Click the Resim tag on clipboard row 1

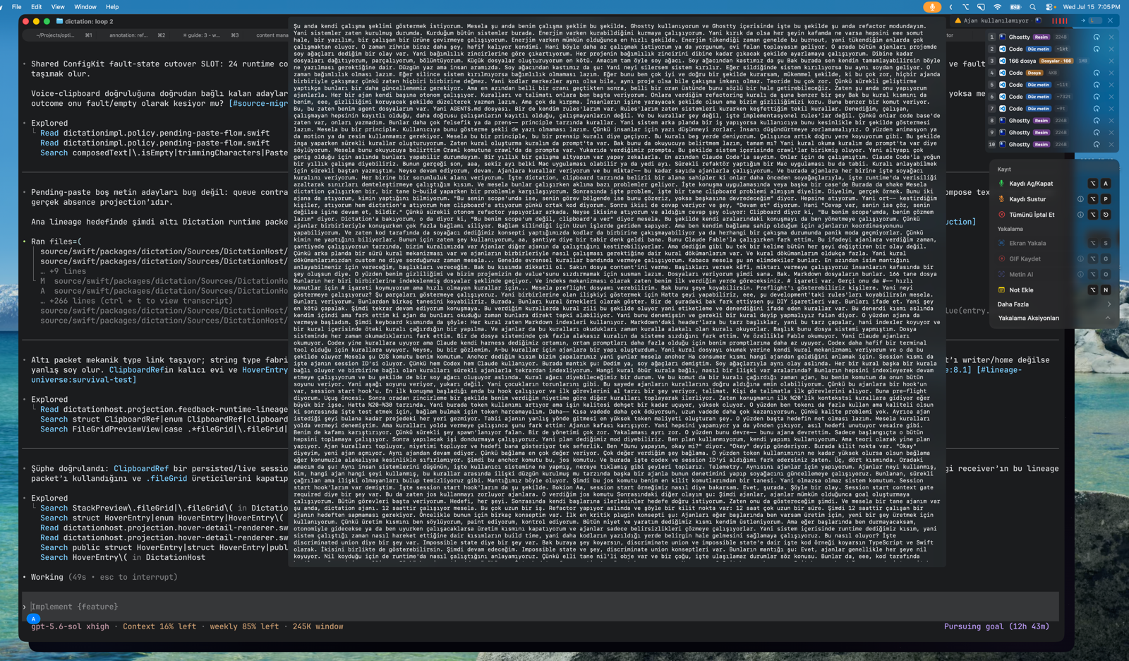point(1041,37)
